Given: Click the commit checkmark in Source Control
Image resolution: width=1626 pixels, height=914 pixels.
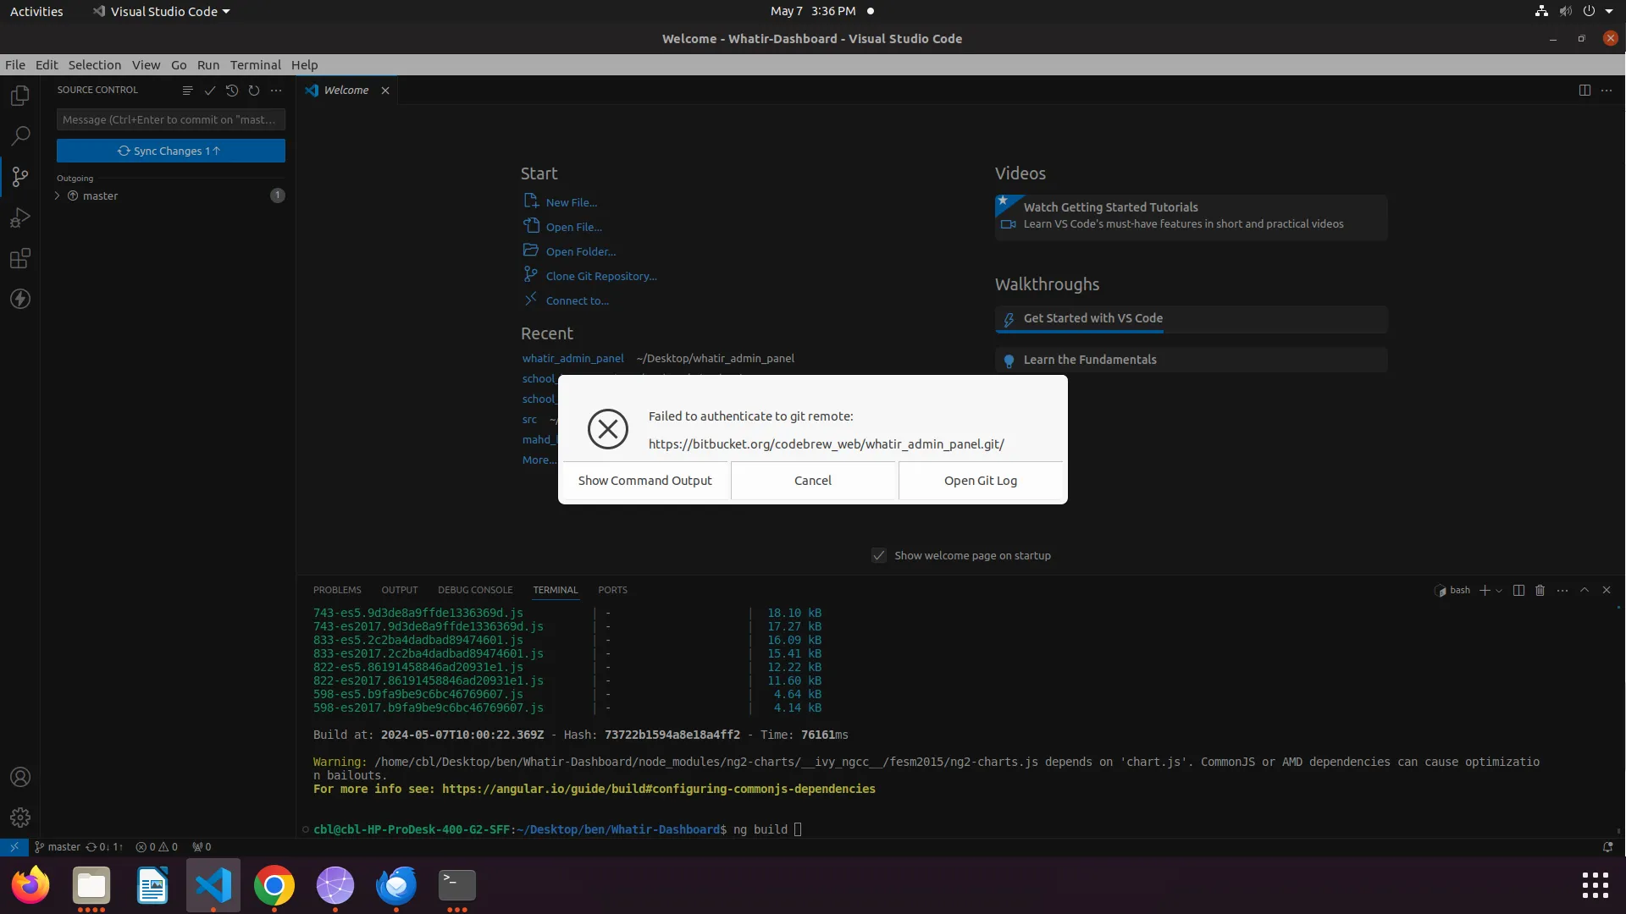Looking at the screenshot, I should (x=210, y=90).
